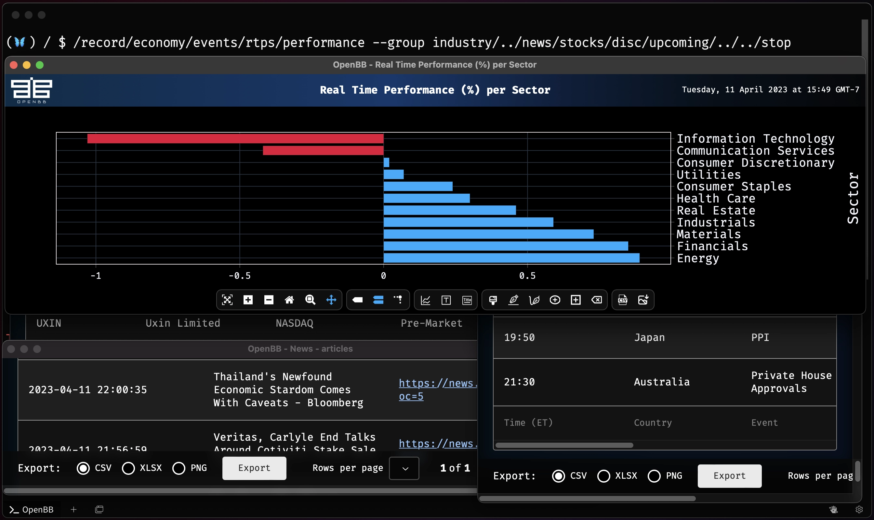
Task: Open Veritas Carlyle article news link
Action: pyautogui.click(x=438, y=444)
